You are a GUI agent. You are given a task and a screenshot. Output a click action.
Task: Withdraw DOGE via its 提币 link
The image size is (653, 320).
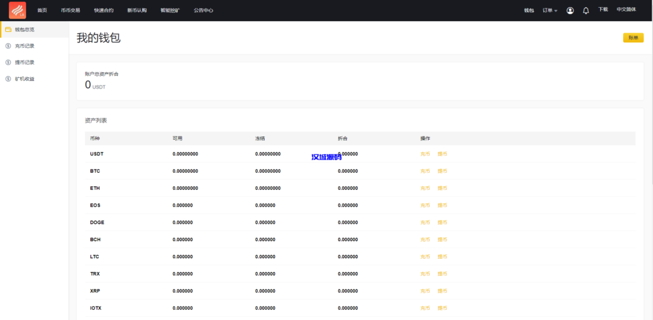point(442,222)
